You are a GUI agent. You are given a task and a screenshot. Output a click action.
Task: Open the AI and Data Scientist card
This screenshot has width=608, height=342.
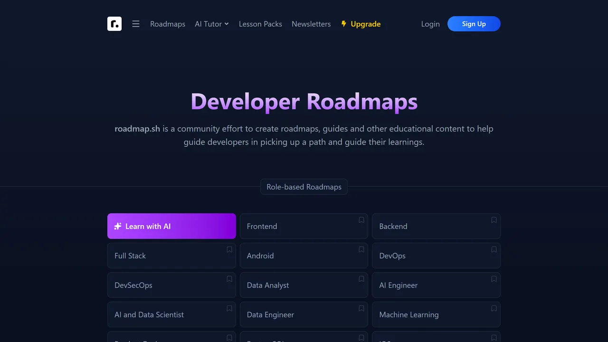(171, 314)
